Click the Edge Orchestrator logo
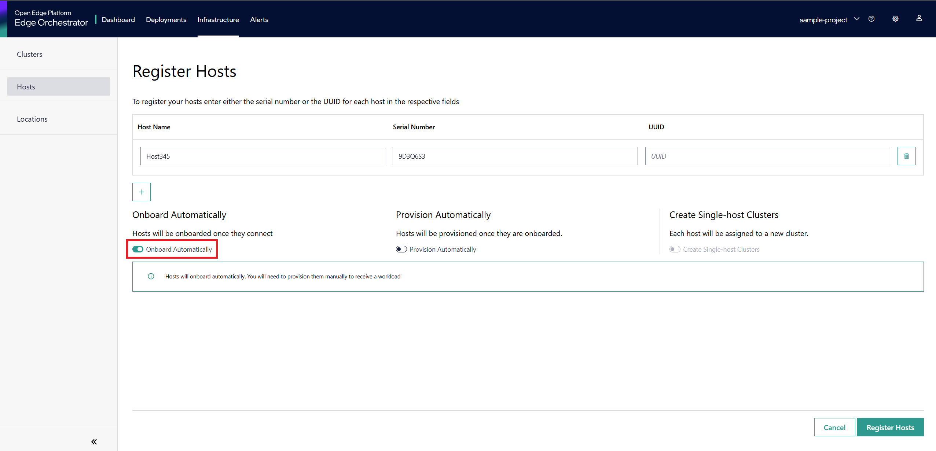This screenshot has height=451, width=936. point(51,18)
